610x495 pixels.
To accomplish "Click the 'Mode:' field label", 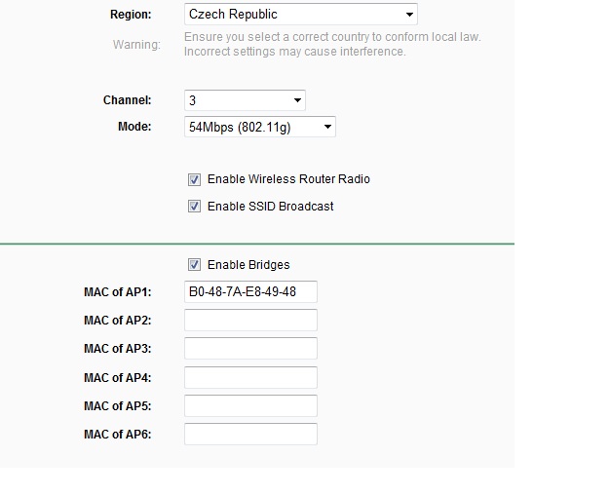I will click(x=134, y=127).
